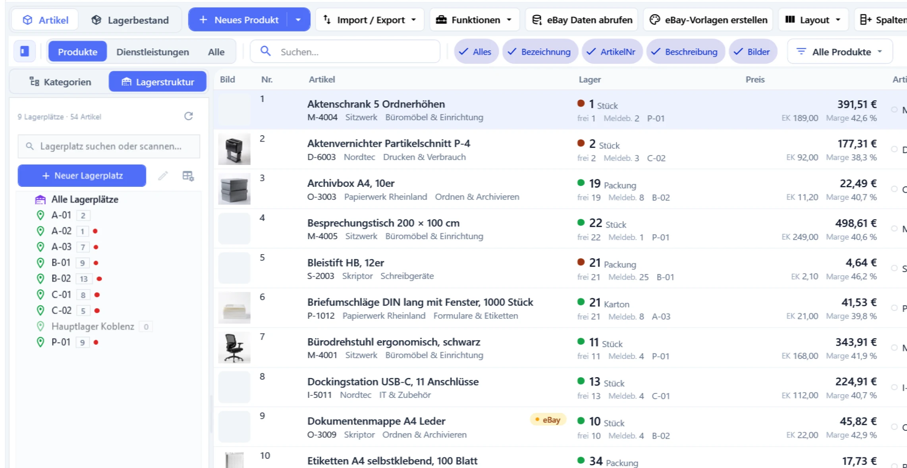907x468 pixels.
Task: Click the Lagerplatz suchen oder scannen field
Action: pyautogui.click(x=109, y=146)
